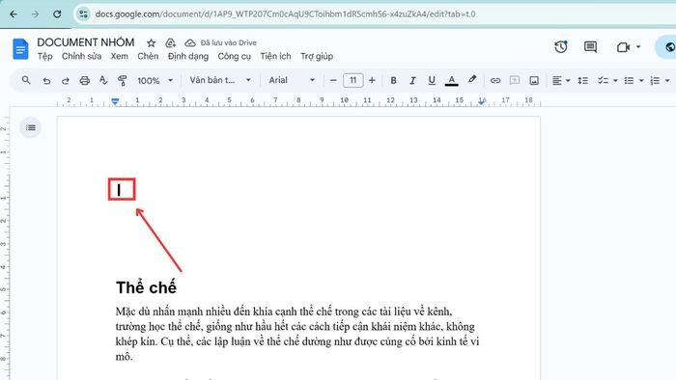This screenshot has width=676, height=380.
Task: Toggle italic formatting
Action: [412, 80]
